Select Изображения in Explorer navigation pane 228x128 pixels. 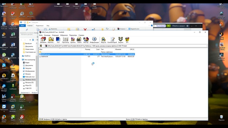point(28,71)
